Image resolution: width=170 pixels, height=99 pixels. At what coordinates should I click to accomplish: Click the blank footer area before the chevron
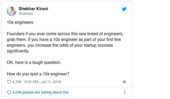96,92
